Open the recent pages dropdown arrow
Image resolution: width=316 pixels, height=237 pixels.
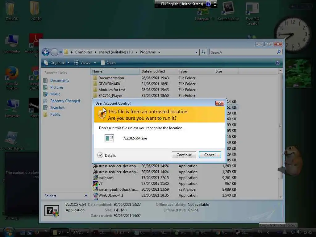(60, 52)
